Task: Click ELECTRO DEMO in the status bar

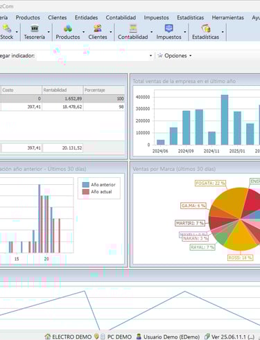Action: [x=71, y=337]
